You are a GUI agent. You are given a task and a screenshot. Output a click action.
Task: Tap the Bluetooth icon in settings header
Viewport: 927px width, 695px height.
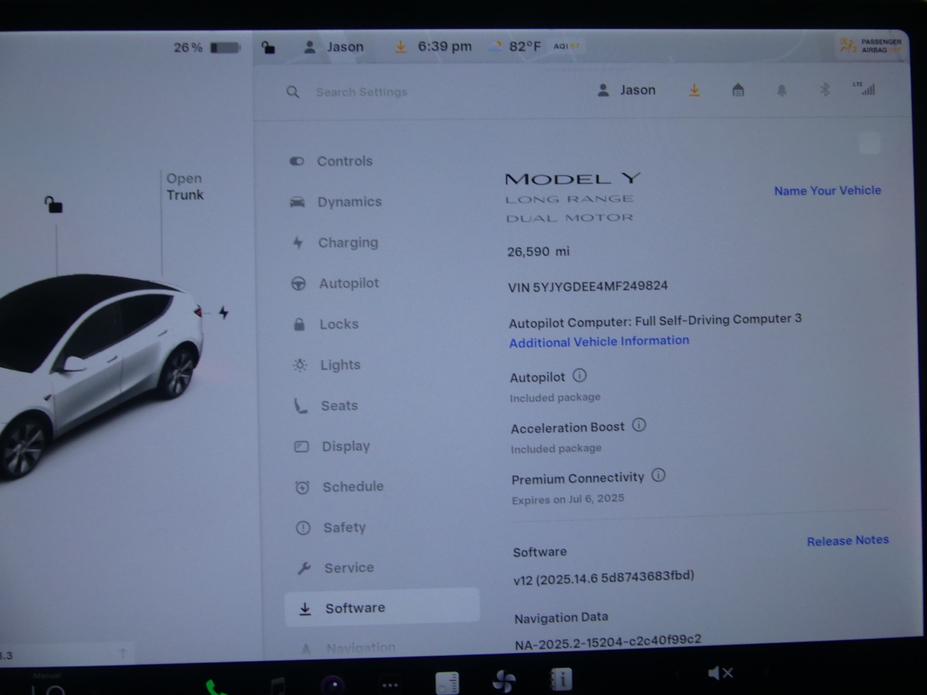pyautogui.click(x=825, y=90)
